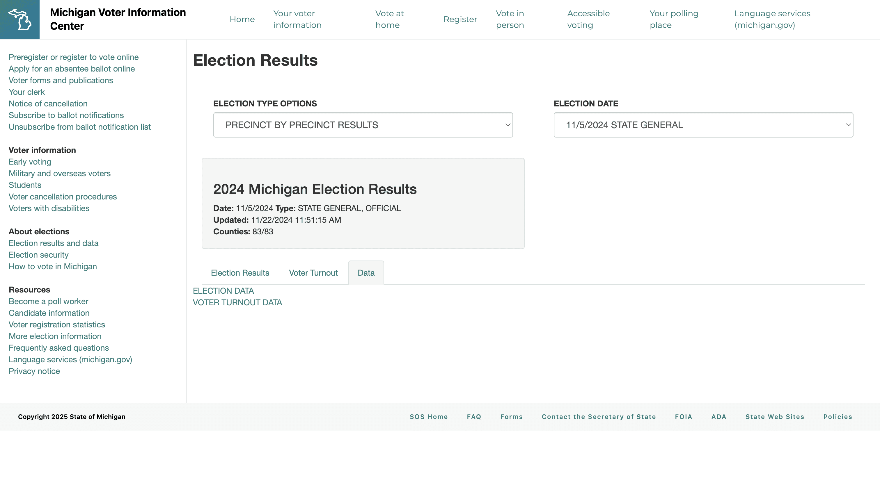Open the FOIA footer link
Viewport: 880px width, 478px height.
point(684,417)
